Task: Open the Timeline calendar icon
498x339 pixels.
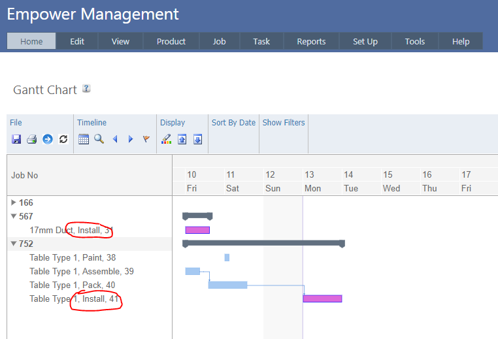Action: [84, 139]
